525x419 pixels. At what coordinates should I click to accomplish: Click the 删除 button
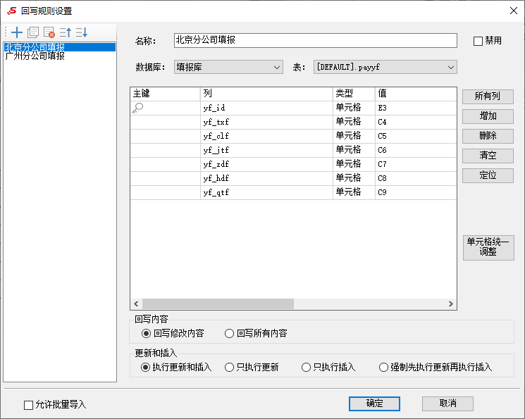coord(488,136)
